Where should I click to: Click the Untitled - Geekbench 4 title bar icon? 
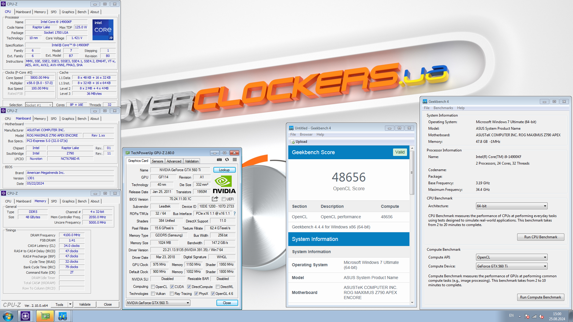point(291,128)
